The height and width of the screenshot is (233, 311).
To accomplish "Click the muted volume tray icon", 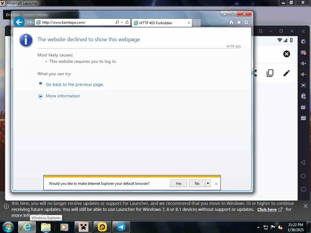I will [280, 227].
